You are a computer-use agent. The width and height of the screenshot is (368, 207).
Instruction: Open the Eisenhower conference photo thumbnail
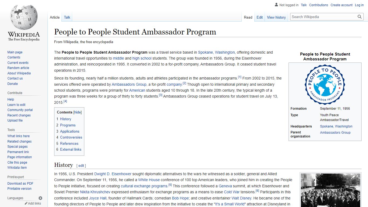[x=331, y=190]
